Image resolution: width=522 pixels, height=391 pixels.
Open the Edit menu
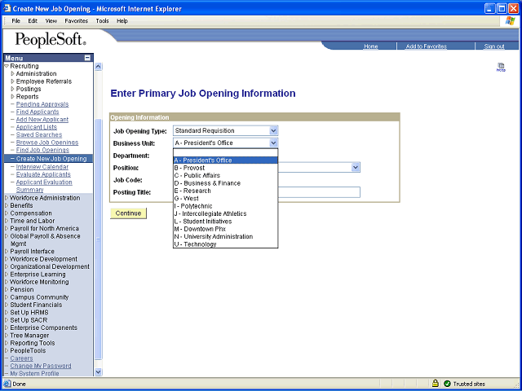pyautogui.click(x=33, y=21)
